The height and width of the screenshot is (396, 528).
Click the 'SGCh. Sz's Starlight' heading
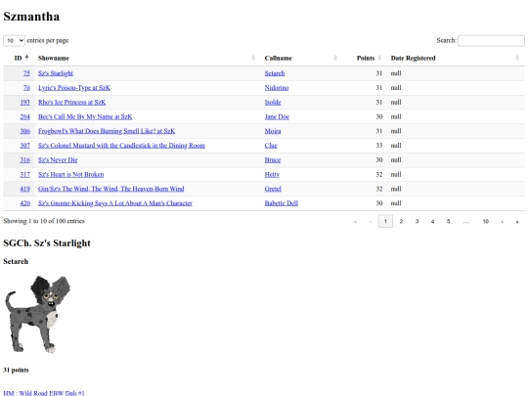click(47, 243)
